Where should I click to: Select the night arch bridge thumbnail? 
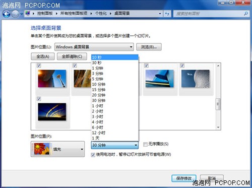pos(52,112)
